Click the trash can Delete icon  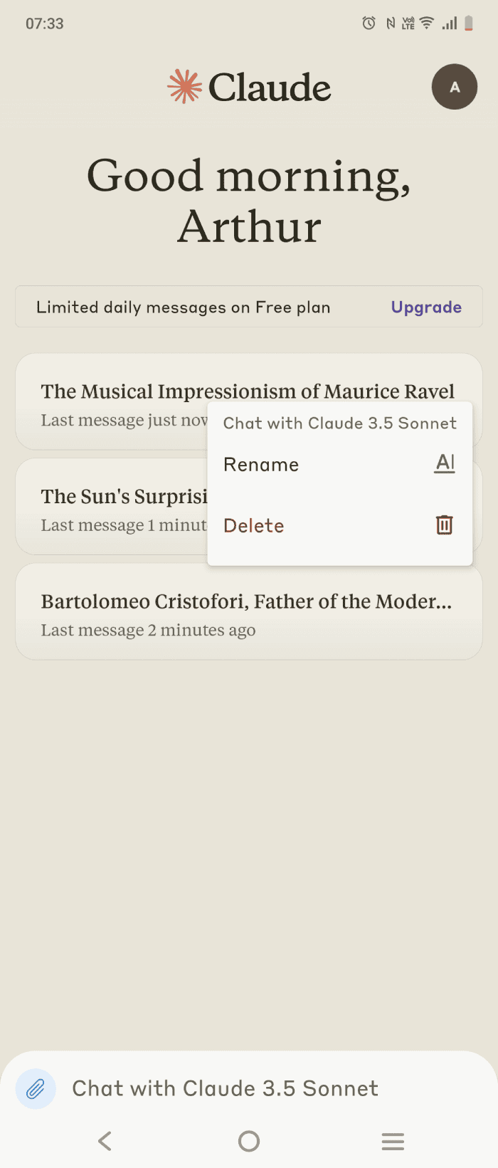tap(444, 525)
